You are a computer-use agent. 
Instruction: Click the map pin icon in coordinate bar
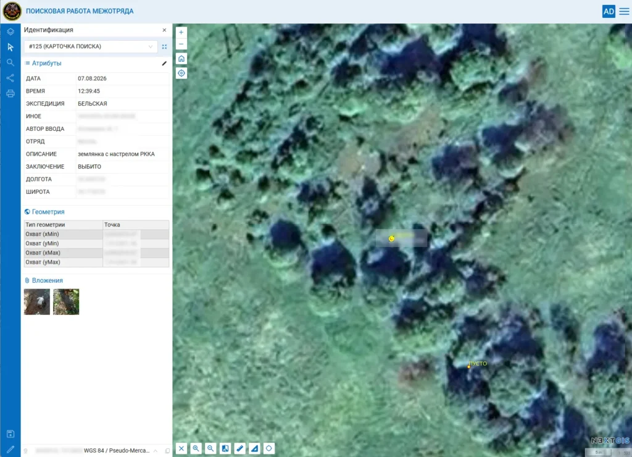point(26,451)
